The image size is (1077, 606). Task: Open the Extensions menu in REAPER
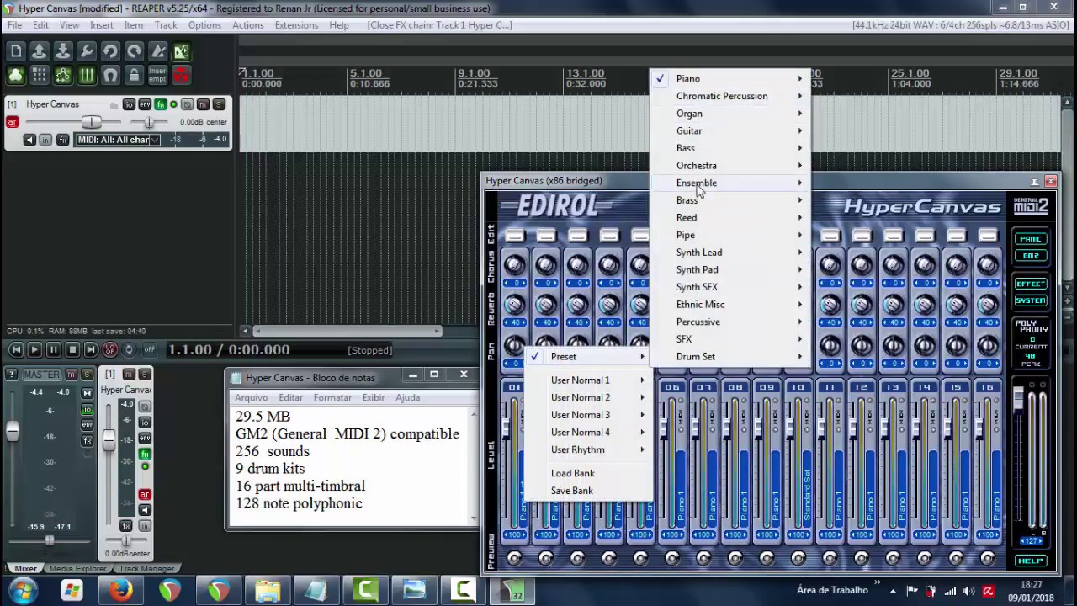[296, 25]
